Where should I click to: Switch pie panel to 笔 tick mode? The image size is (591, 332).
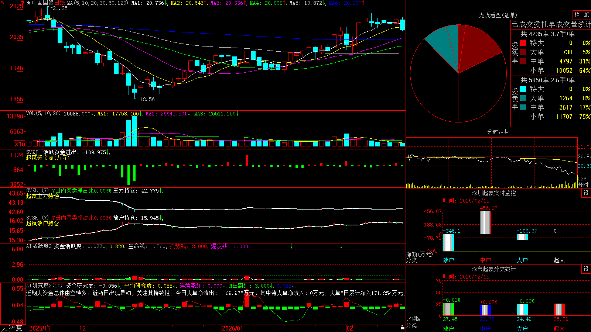click(586, 15)
